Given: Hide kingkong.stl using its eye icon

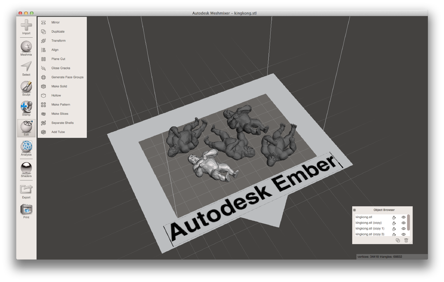Looking at the screenshot, I should (x=403, y=217).
